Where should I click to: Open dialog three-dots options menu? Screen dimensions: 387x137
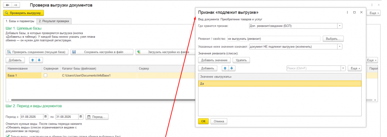347,12
